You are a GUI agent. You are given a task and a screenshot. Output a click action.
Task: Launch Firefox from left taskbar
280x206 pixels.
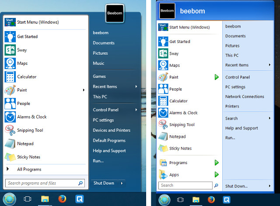click(x=62, y=199)
